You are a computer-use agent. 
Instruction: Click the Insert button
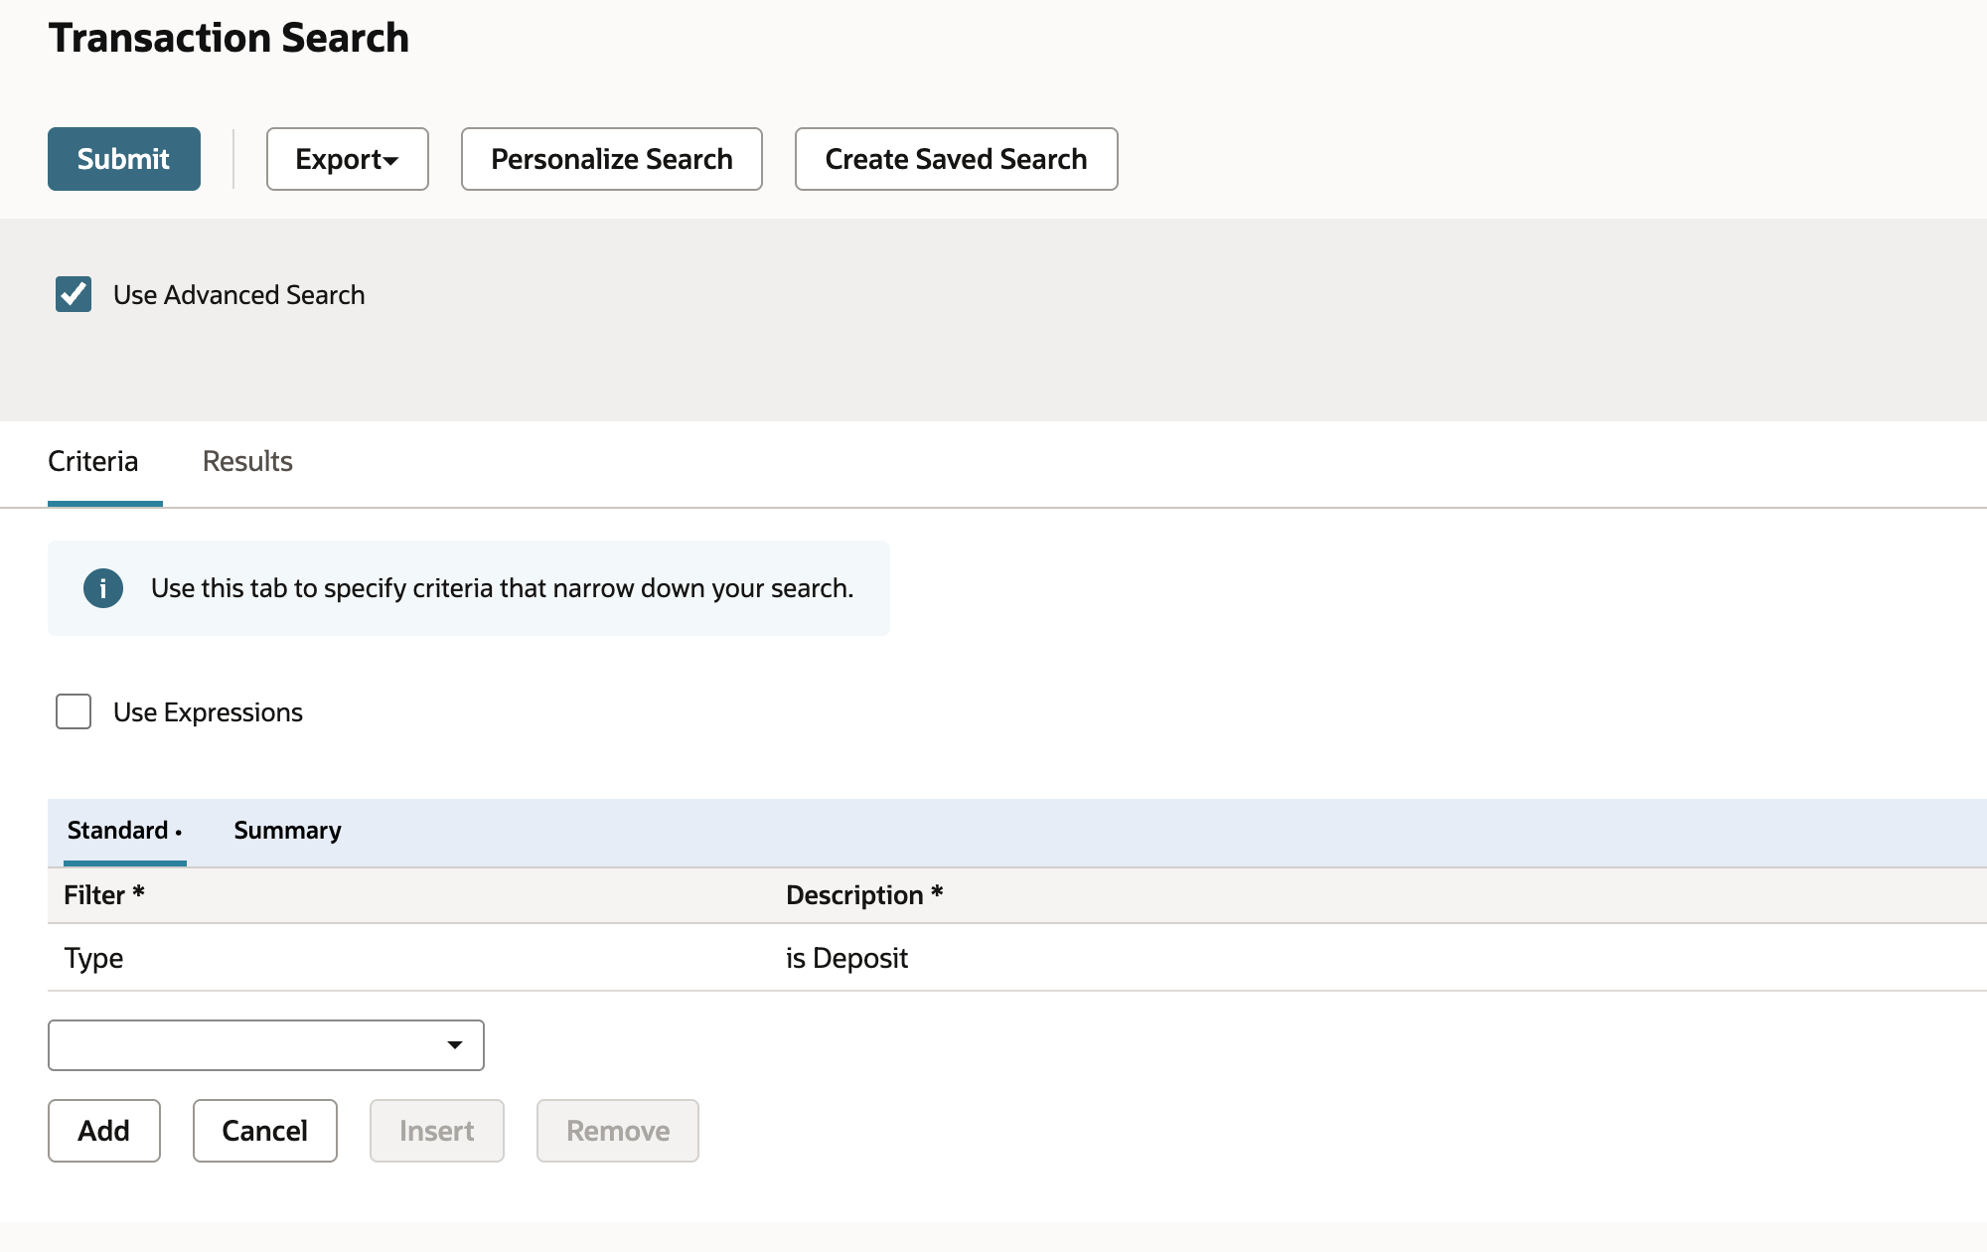pos(437,1131)
